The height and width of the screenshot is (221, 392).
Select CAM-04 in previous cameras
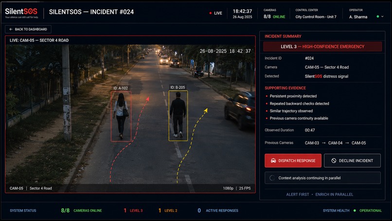point(335,143)
